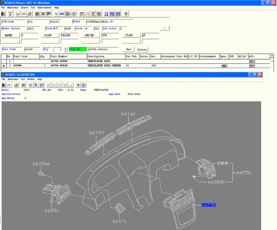Click the printer icon in main toolbar

pos(30,14)
